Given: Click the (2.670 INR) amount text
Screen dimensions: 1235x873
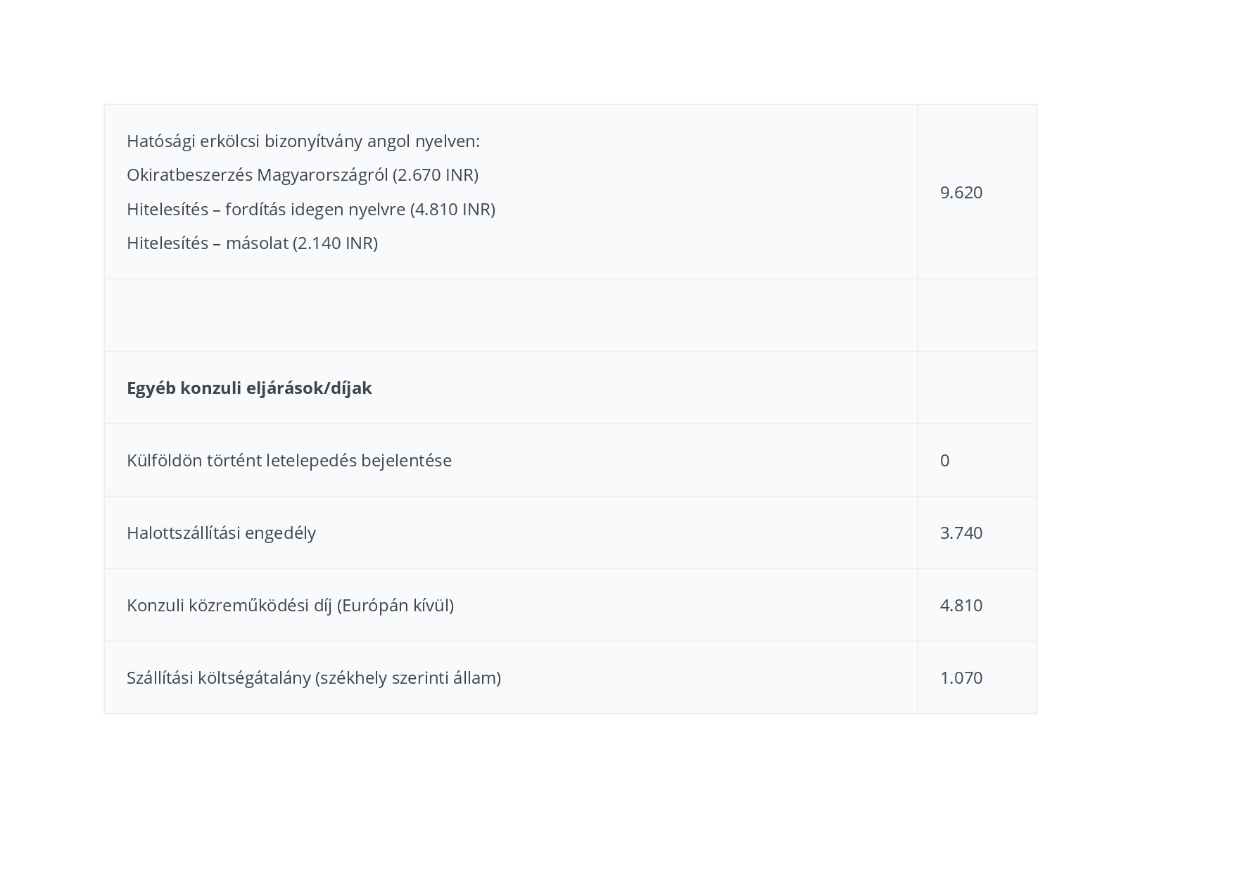Looking at the screenshot, I should [x=436, y=174].
